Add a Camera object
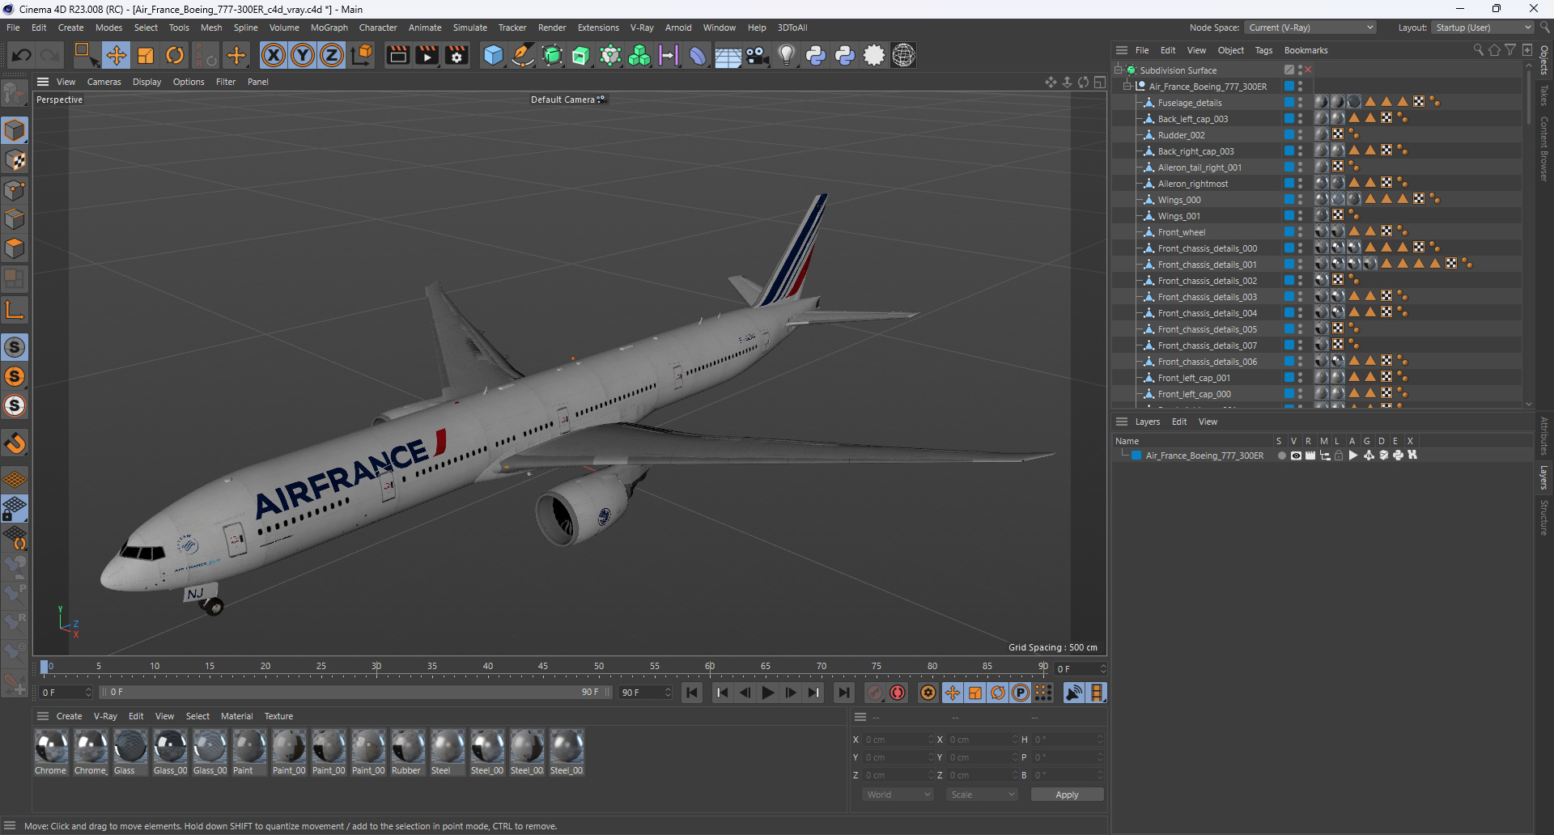Image resolution: width=1554 pixels, height=835 pixels. [x=758, y=55]
